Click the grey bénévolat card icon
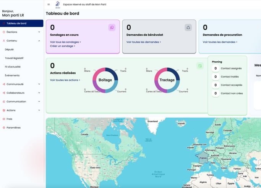Viewport: 261px width, 188px height. pyautogui.click(x=188, y=27)
